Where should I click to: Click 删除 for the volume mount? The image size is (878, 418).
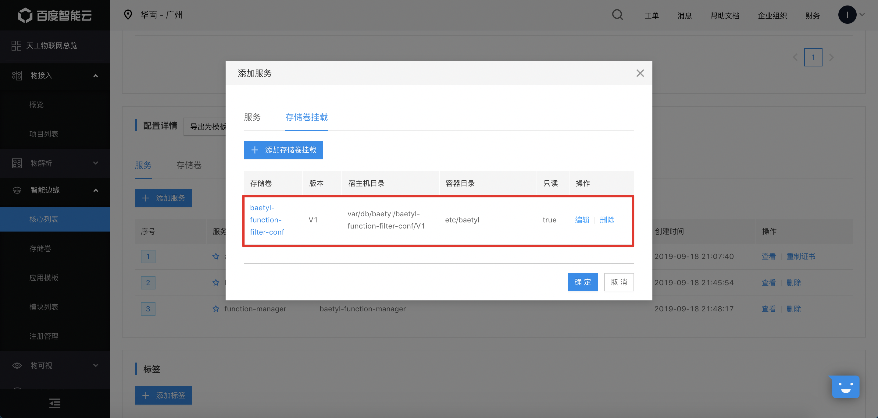pos(607,220)
